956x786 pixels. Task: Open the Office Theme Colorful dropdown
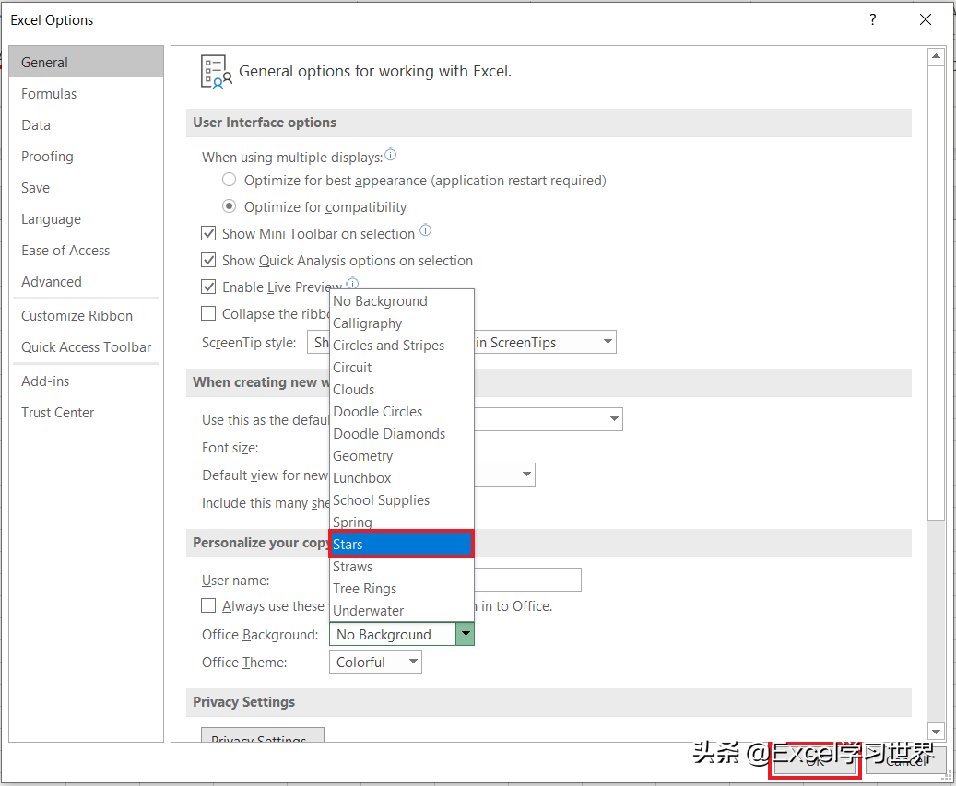click(375, 662)
